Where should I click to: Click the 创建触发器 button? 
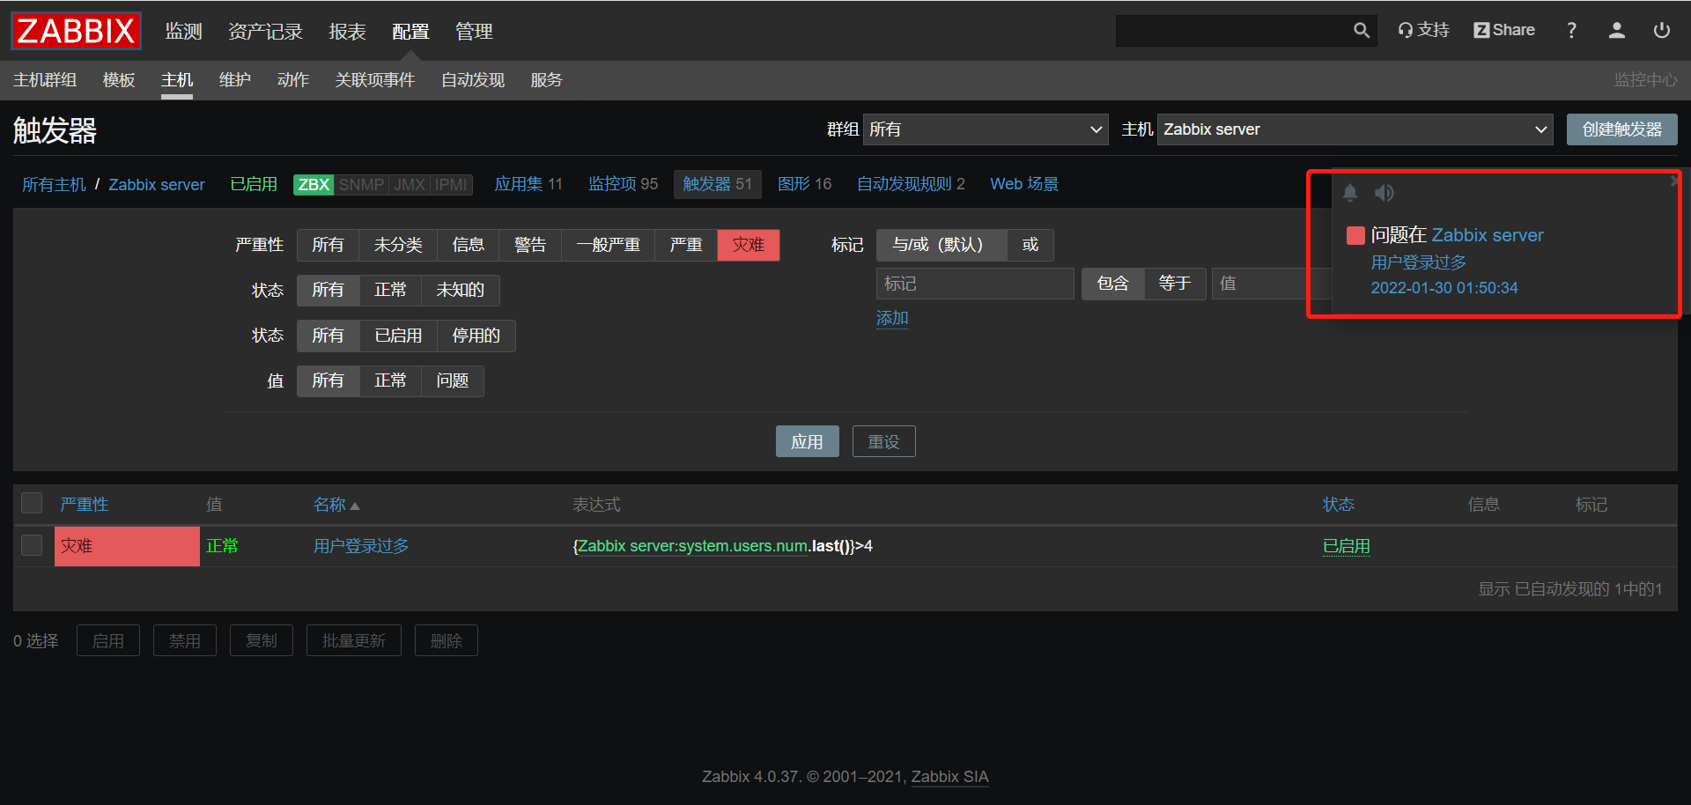click(1622, 129)
